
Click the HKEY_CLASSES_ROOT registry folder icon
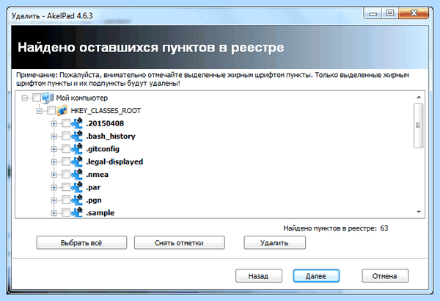click(62, 110)
